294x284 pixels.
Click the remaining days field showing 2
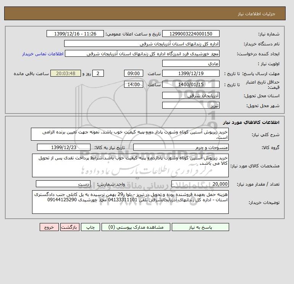coord(98,74)
